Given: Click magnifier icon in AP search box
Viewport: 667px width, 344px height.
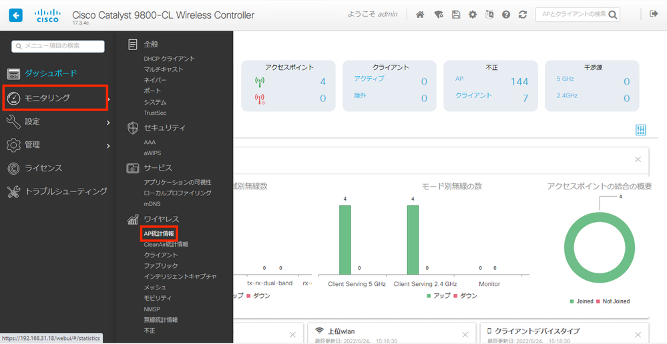Looking at the screenshot, I should pos(612,15).
